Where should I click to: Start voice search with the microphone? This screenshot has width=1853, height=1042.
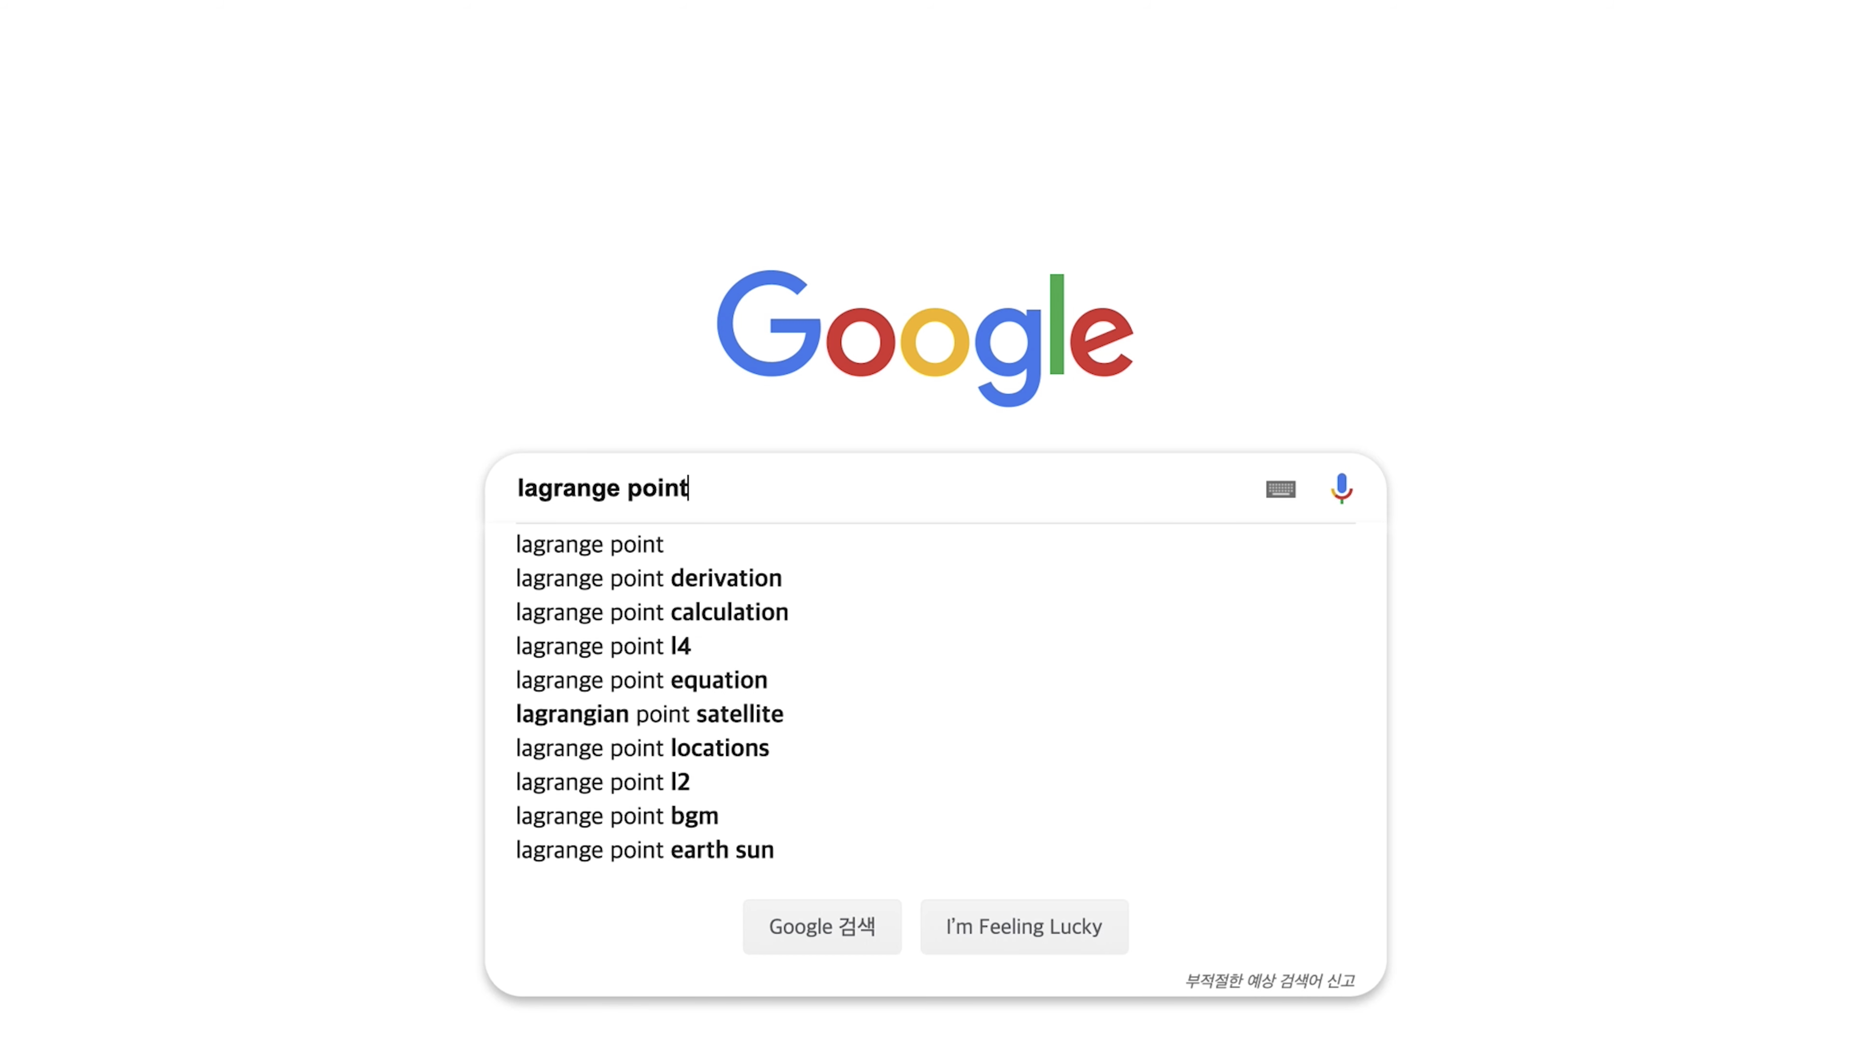point(1342,488)
